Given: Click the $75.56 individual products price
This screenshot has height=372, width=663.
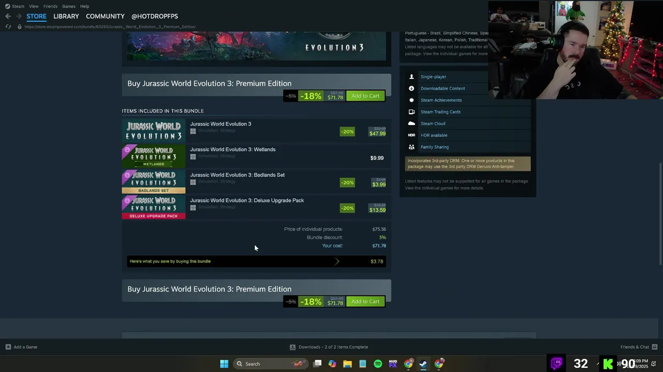Looking at the screenshot, I should tap(379, 229).
